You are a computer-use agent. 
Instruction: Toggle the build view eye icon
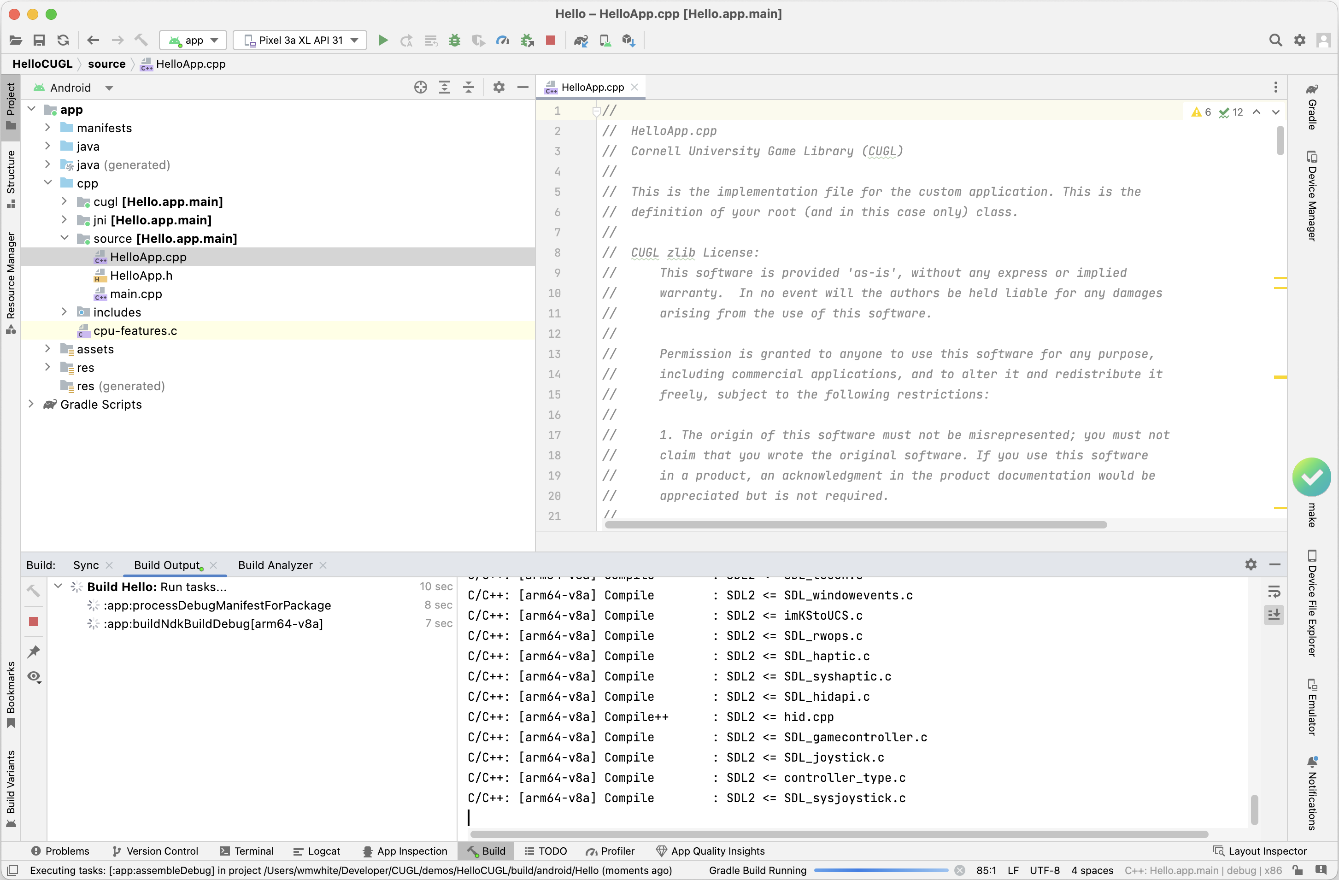coord(34,676)
